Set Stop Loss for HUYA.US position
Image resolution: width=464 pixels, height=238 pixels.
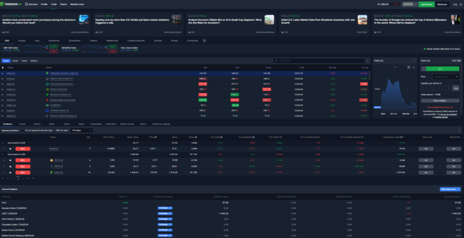426,160
